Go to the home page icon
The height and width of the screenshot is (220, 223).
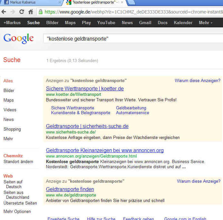tap(31, 12)
